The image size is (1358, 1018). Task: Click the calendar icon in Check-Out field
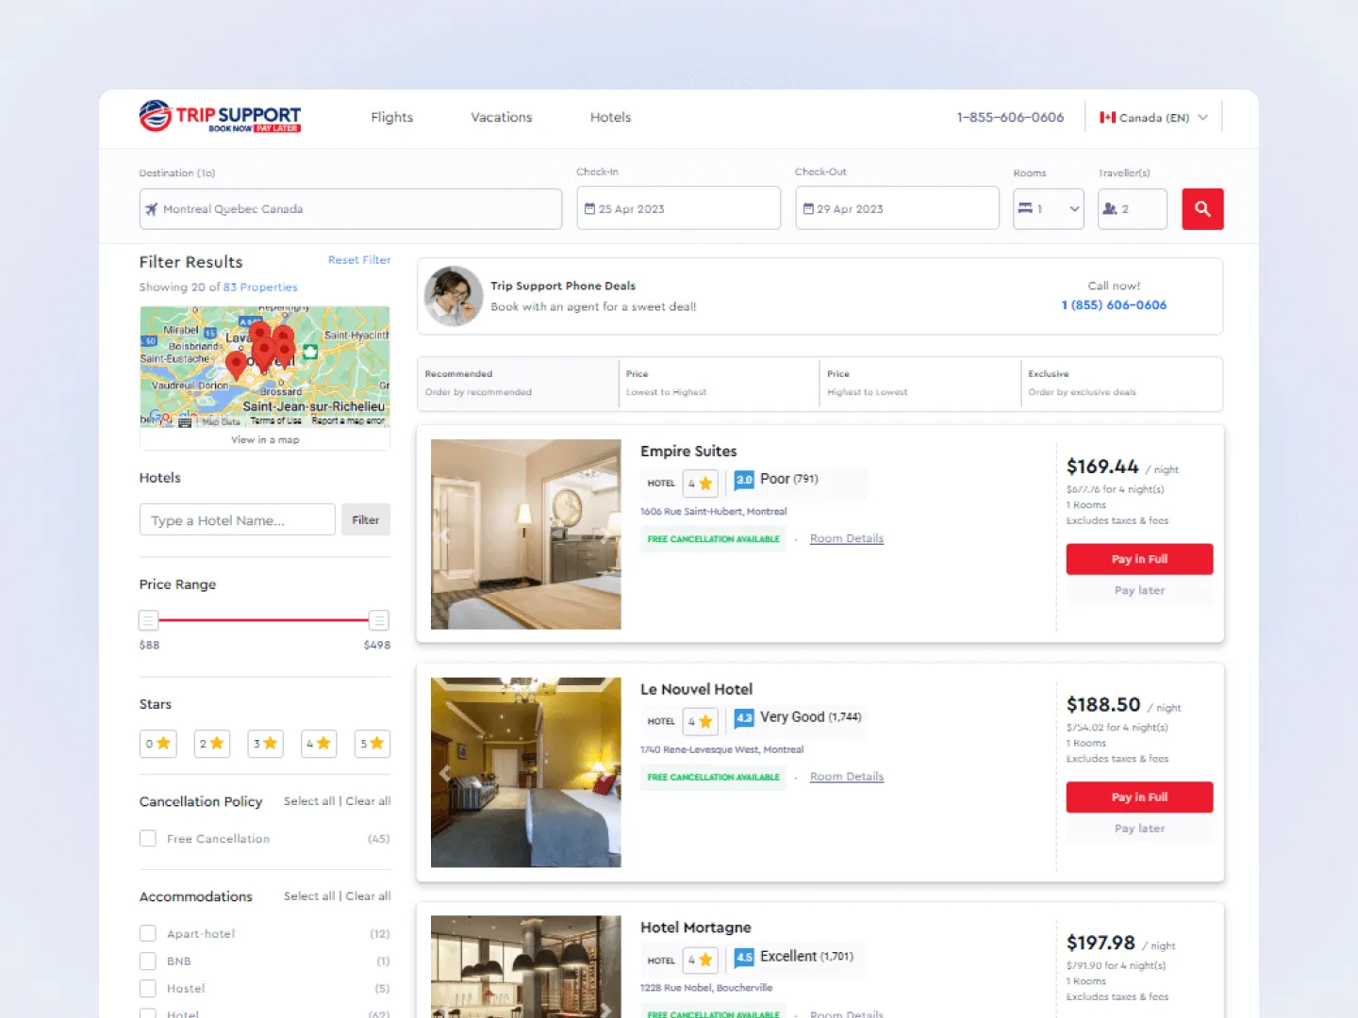point(809,208)
